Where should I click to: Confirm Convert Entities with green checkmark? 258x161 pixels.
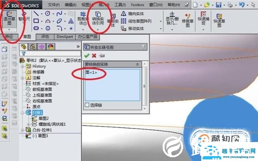[87, 56]
